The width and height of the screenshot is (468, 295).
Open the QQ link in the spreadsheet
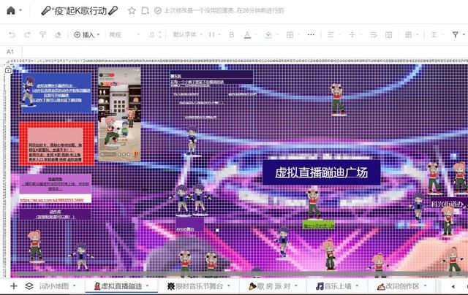[x=60, y=199]
